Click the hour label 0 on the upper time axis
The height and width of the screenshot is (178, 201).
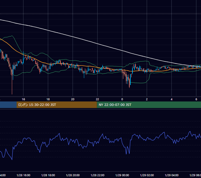point(122,99)
